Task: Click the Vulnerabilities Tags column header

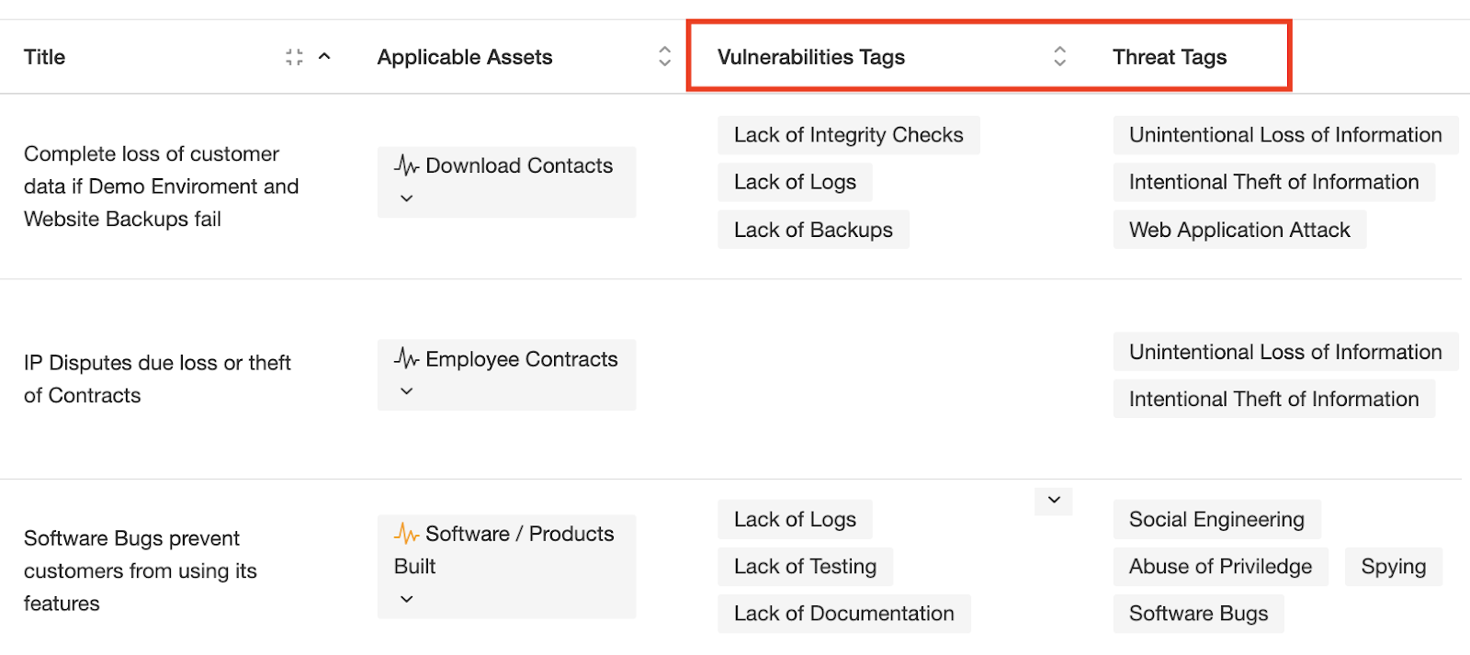Action: (810, 57)
